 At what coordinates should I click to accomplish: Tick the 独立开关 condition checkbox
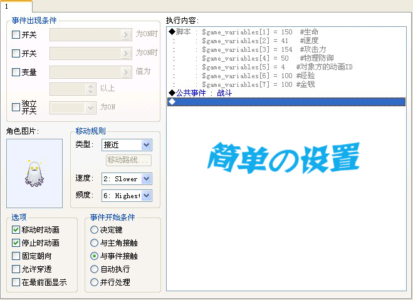16,107
